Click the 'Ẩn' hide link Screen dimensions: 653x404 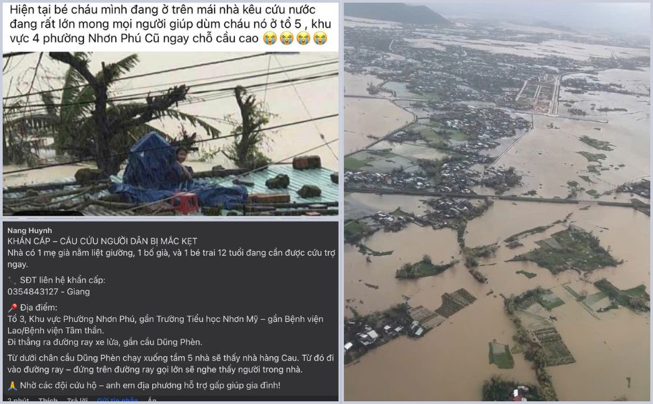[x=152, y=400]
